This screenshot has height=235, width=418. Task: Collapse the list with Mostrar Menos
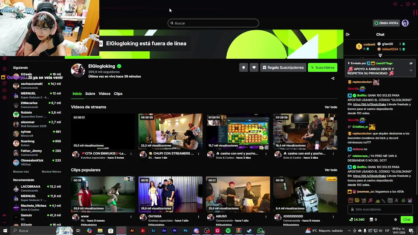(51, 172)
